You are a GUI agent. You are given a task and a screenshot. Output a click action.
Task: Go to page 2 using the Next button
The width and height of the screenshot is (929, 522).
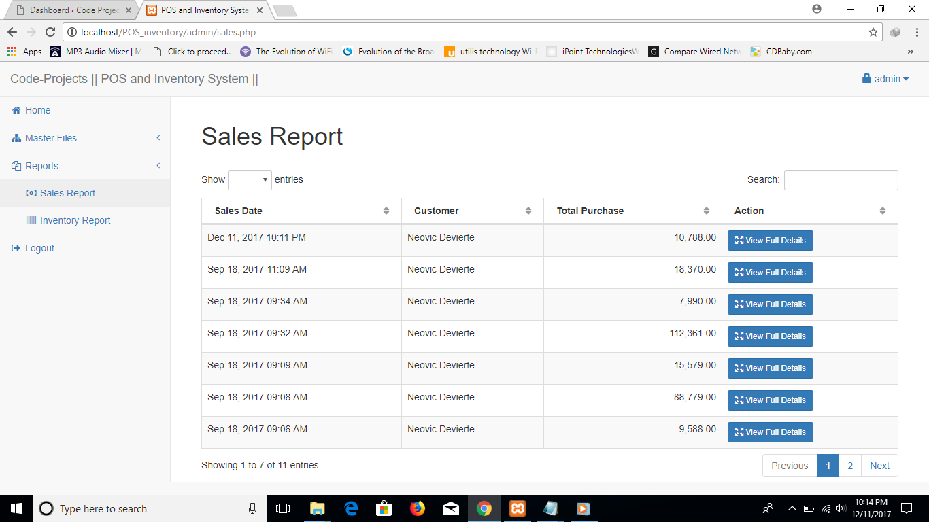click(x=879, y=466)
